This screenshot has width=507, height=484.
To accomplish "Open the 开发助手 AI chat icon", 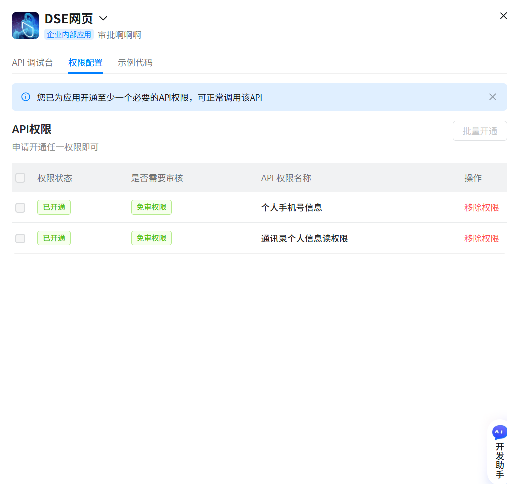I will click(499, 432).
